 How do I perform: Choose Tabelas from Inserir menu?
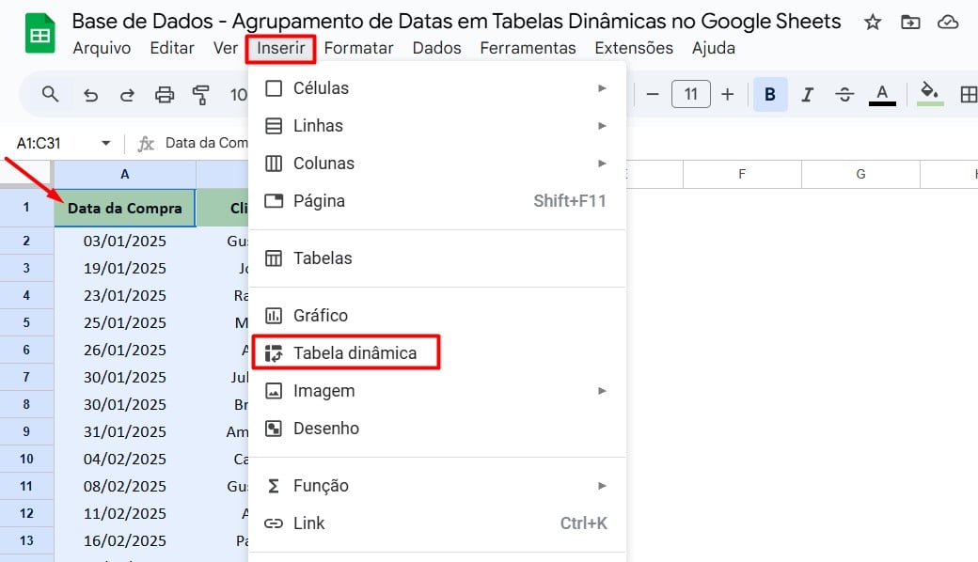[x=436, y=258]
